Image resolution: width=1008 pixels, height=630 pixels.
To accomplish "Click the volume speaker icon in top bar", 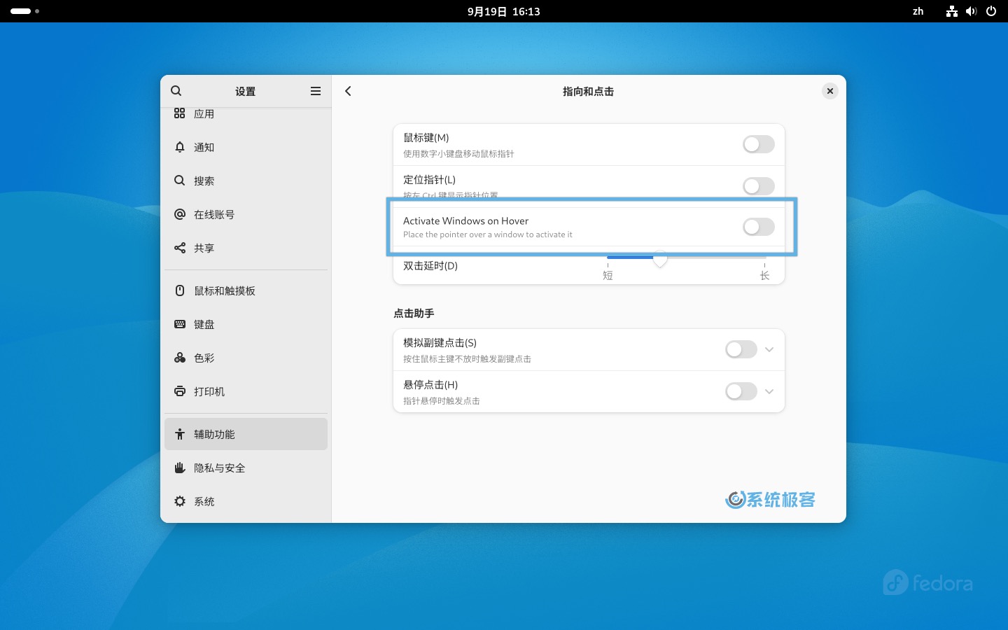I will tap(971, 11).
